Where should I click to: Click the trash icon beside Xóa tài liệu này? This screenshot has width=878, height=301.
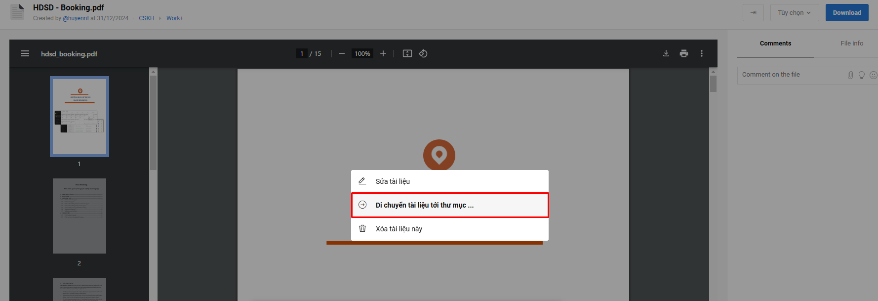coord(362,228)
